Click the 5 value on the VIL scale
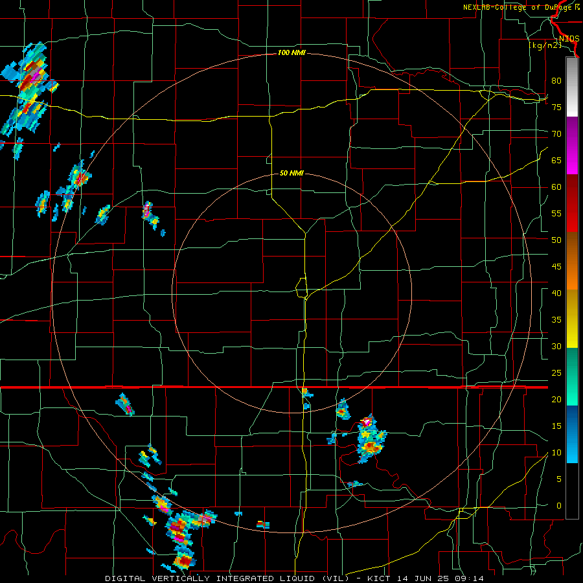This screenshot has height=583, width=583. click(x=558, y=479)
